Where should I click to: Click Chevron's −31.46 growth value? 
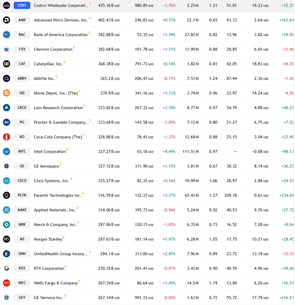[288, 49]
